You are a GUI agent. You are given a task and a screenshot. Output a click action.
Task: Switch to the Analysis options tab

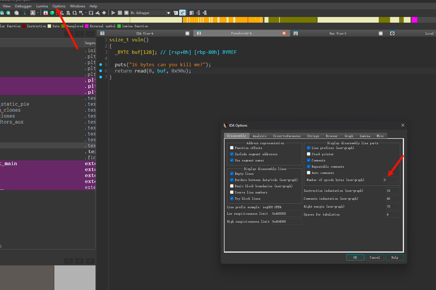pyautogui.click(x=259, y=136)
